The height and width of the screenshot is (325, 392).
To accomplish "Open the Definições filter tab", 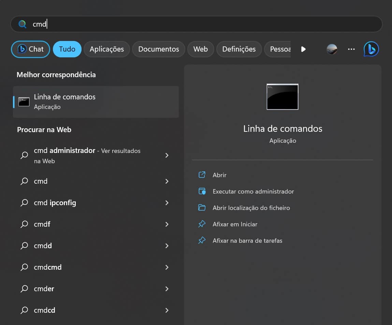I will click(x=239, y=49).
